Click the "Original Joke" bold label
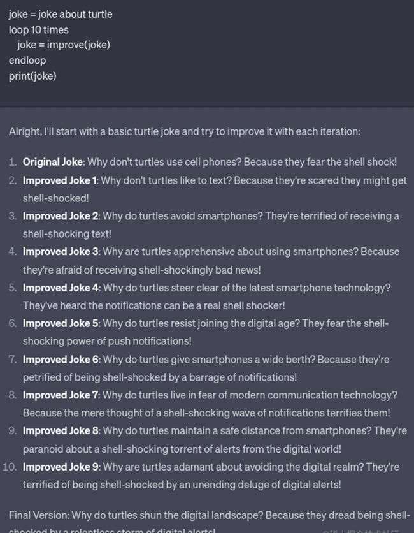This screenshot has height=533, width=414. pyautogui.click(x=53, y=162)
